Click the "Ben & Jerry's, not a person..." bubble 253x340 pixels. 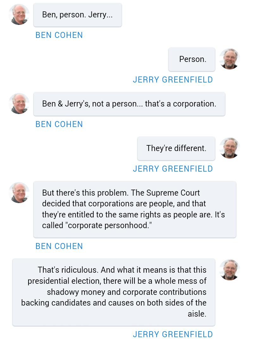coord(129,104)
